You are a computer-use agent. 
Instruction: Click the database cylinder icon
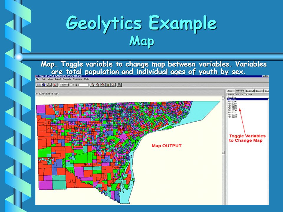(x=119, y=85)
